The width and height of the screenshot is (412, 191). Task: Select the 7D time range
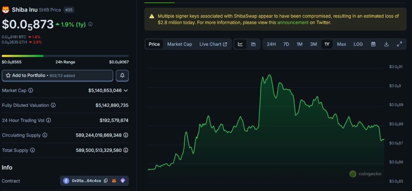(286, 44)
